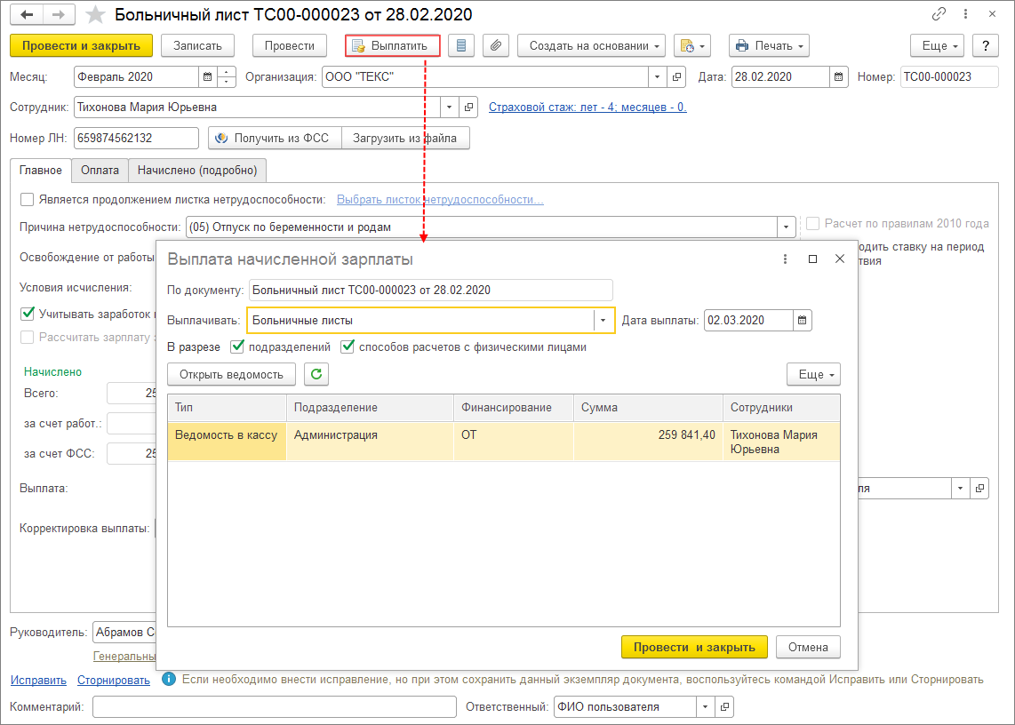Expand the Причина нетрудоспособности dropdown
This screenshot has height=725, width=1015.
(786, 227)
